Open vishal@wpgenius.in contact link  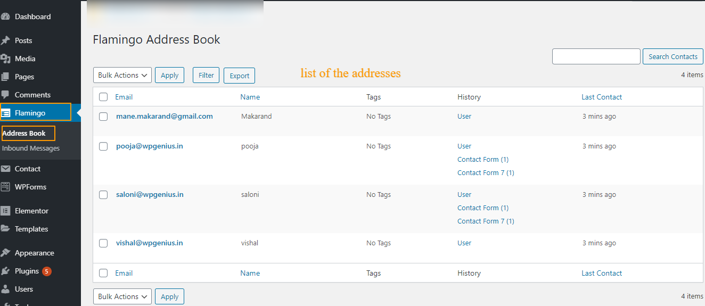pos(150,243)
